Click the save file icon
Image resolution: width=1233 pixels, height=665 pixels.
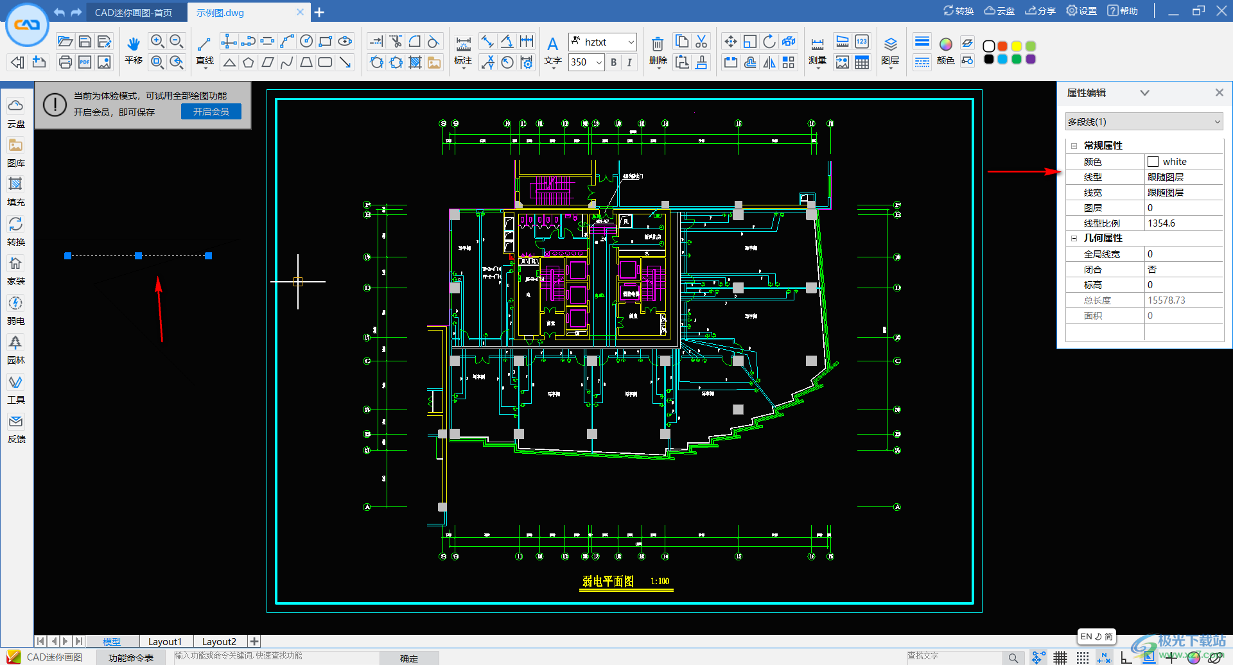click(85, 42)
